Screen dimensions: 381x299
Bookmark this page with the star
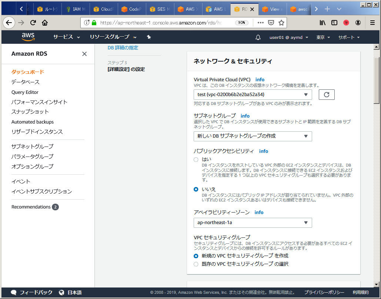point(281,23)
